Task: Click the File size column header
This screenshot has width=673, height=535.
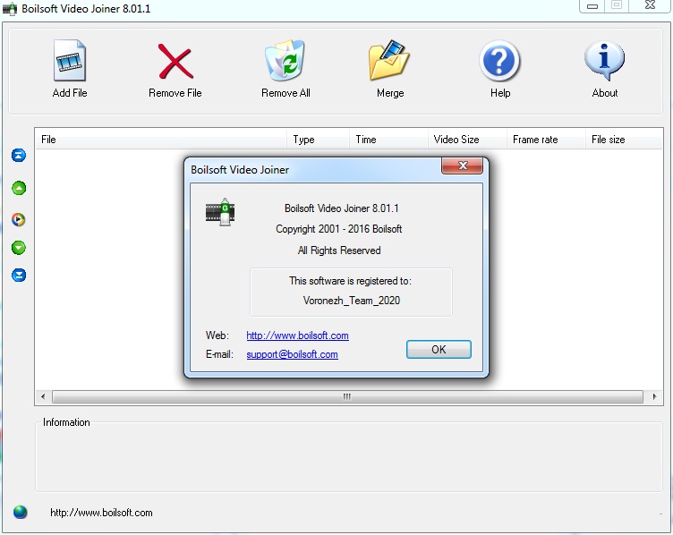Action: (624, 140)
